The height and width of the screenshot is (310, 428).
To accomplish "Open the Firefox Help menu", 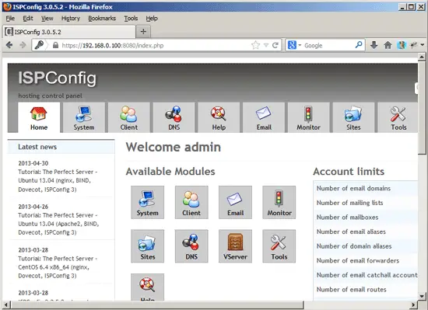I will (x=152, y=18).
